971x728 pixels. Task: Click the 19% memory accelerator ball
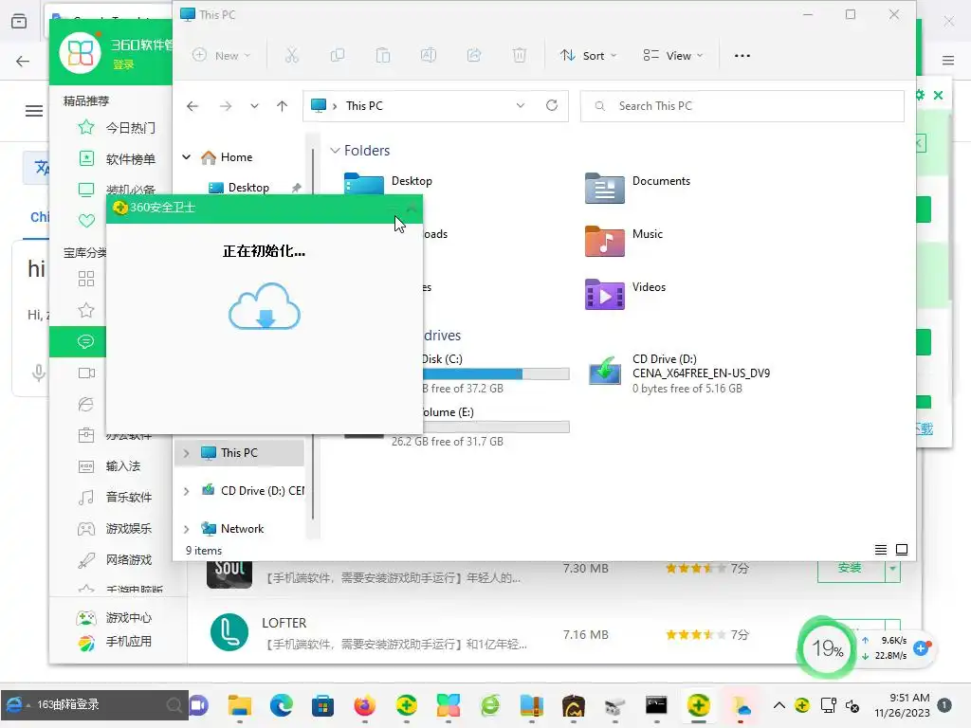tap(827, 648)
